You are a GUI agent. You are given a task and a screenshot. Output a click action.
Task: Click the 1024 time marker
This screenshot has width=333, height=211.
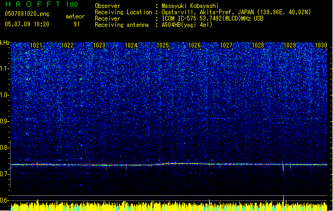(131, 45)
